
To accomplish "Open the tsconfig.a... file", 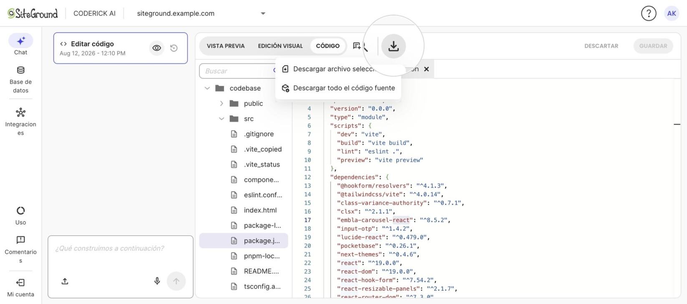I will click(243, 287).
